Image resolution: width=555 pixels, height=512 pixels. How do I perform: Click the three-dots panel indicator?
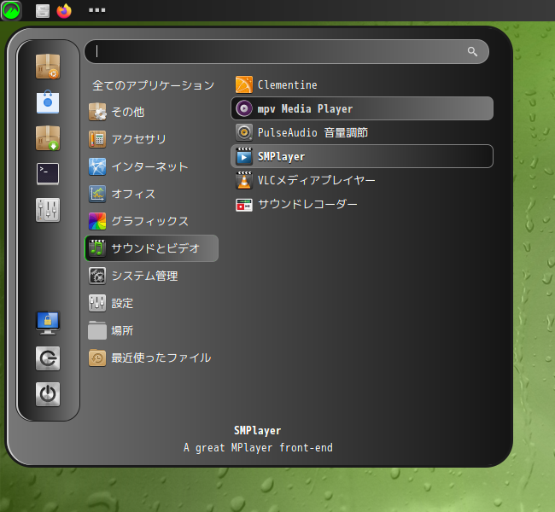[x=97, y=10]
